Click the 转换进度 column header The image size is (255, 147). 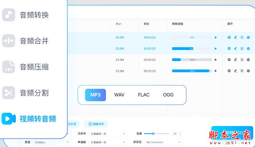(x=178, y=24)
